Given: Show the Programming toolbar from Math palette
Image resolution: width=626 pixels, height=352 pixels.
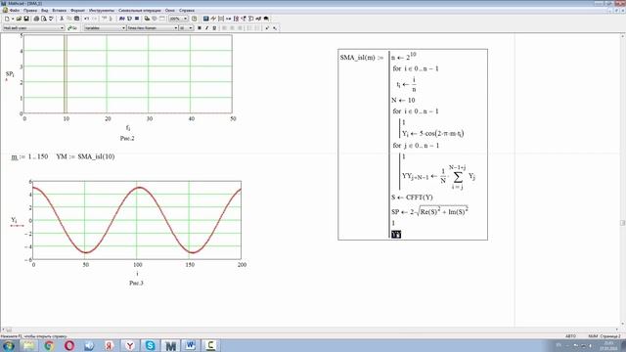Looking at the screenshot, I should pos(250,19).
